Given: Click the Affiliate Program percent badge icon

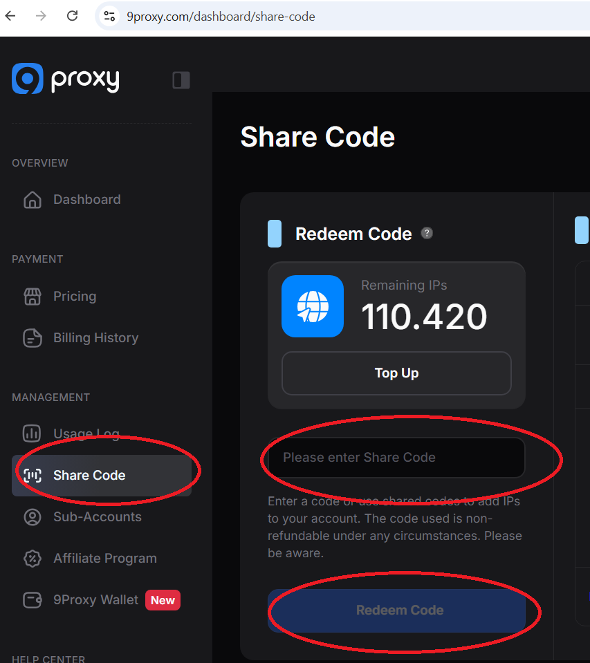Looking at the screenshot, I should [32, 559].
